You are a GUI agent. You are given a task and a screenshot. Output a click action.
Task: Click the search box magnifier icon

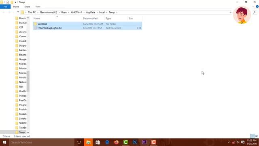[x=255, y=13]
